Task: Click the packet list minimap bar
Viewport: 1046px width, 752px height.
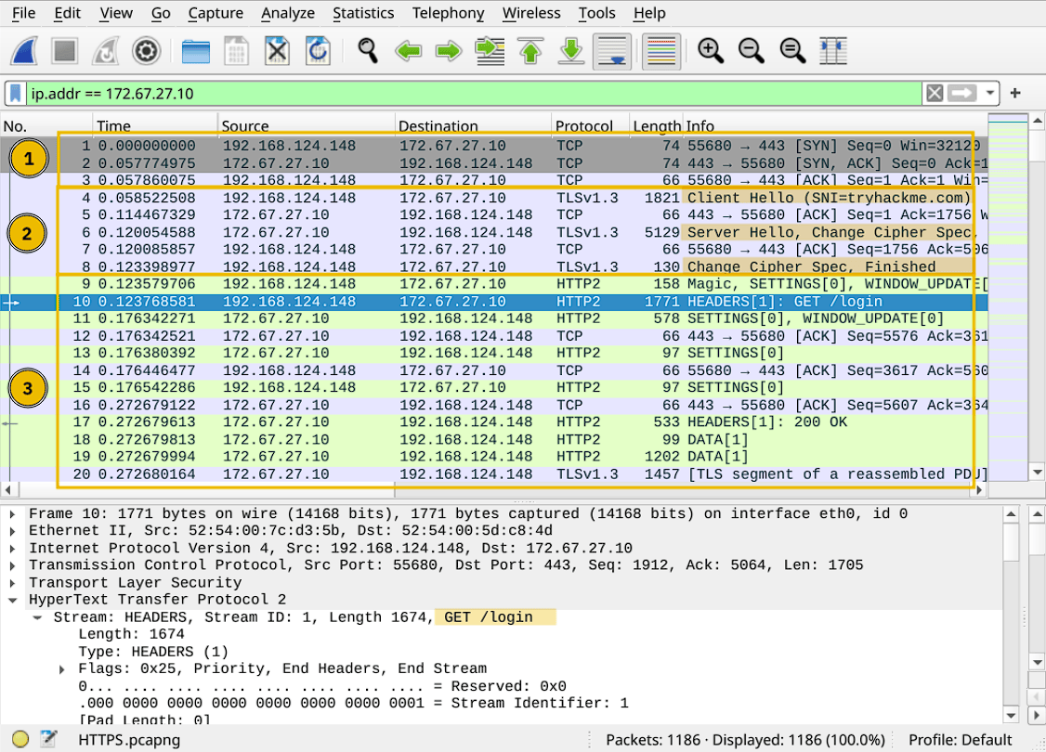Action: [x=1007, y=297]
